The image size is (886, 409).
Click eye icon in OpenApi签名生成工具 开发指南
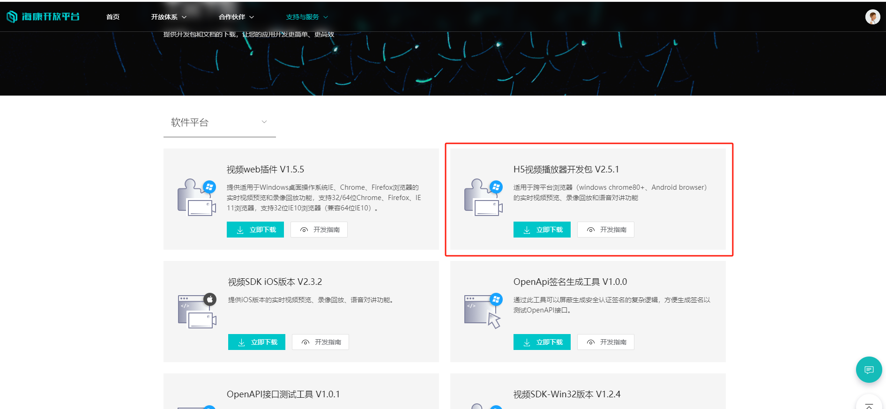tap(591, 342)
